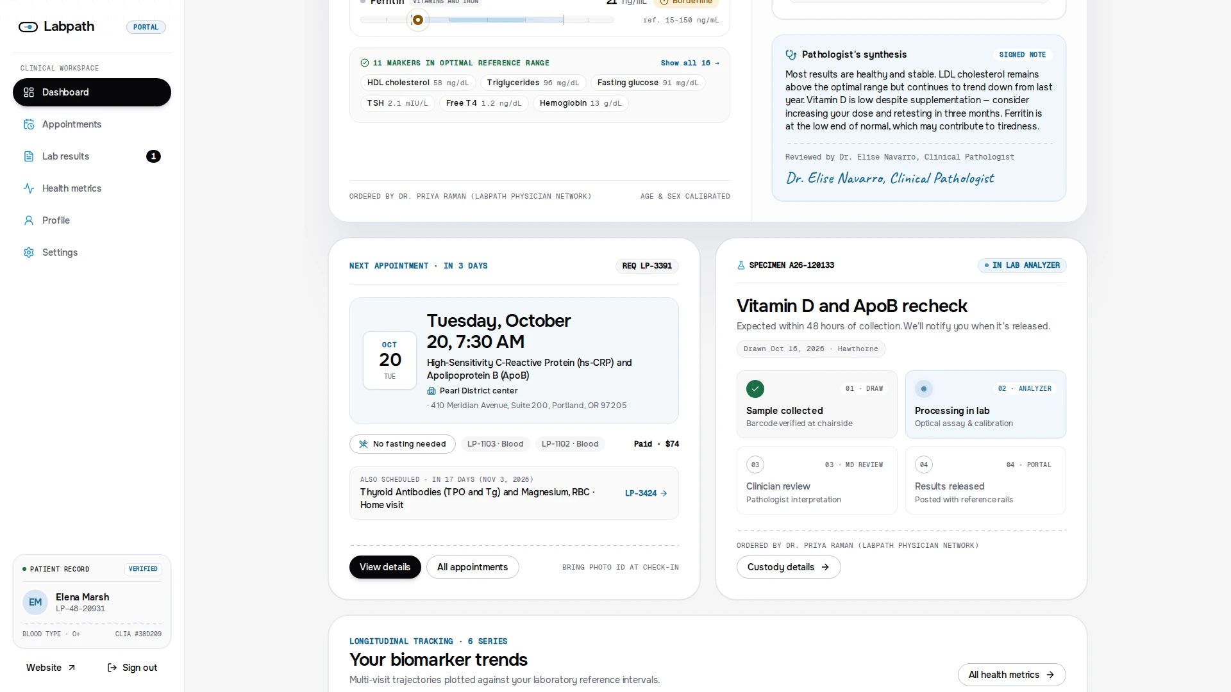Open Dashboard in the sidebar

pyautogui.click(x=92, y=92)
